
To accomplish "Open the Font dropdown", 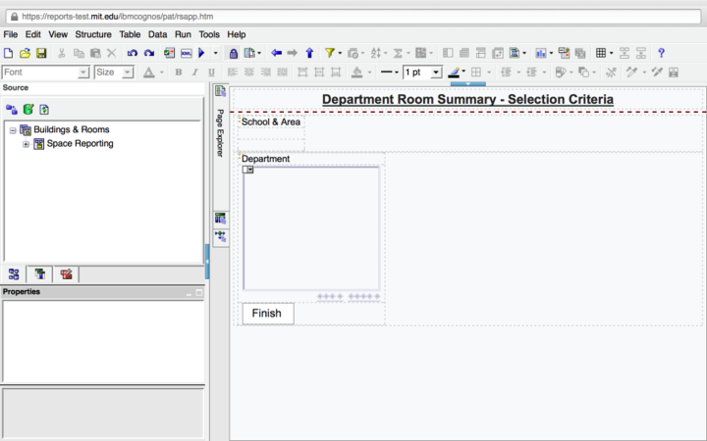I will pos(83,73).
